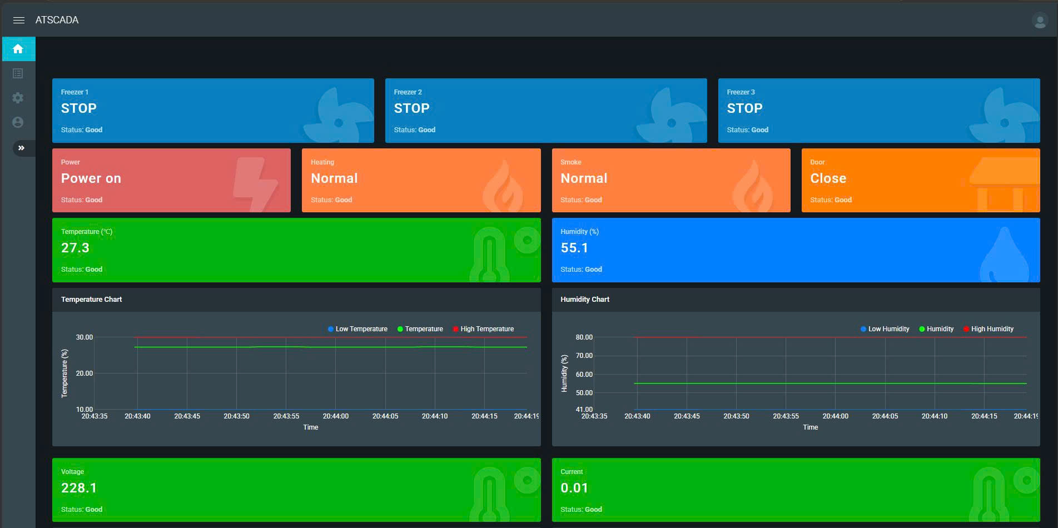Click the fan icon on Freezer 1 card
Screen dimensions: 1058x528
[x=338, y=116]
